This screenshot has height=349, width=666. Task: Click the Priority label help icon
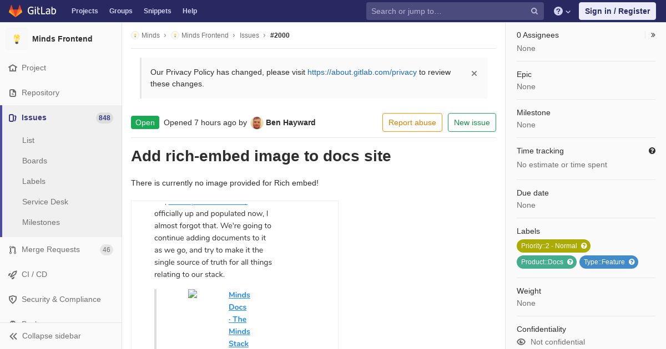click(584, 246)
